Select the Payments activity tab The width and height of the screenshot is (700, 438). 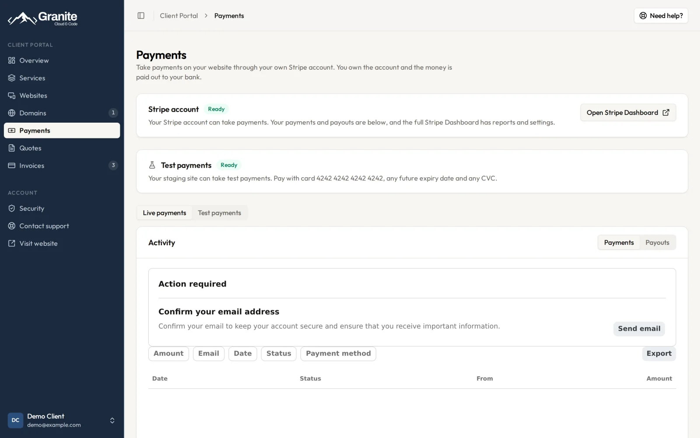coord(619,243)
